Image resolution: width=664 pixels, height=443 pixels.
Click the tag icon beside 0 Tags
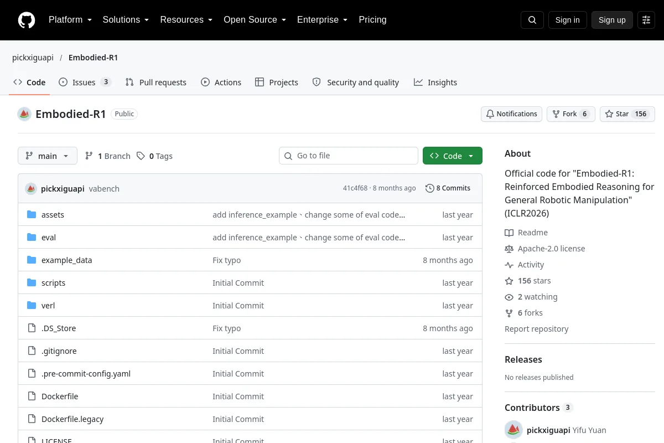tap(141, 156)
